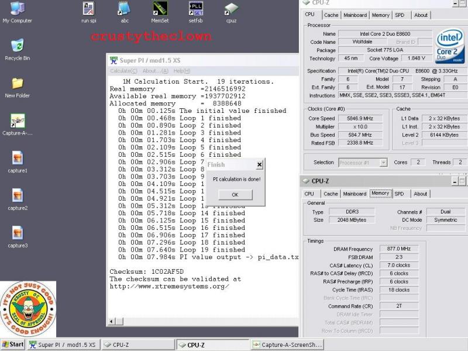Switch to the Mainboard tab in top CPU-Z
The image size is (468, 351).
355,15
